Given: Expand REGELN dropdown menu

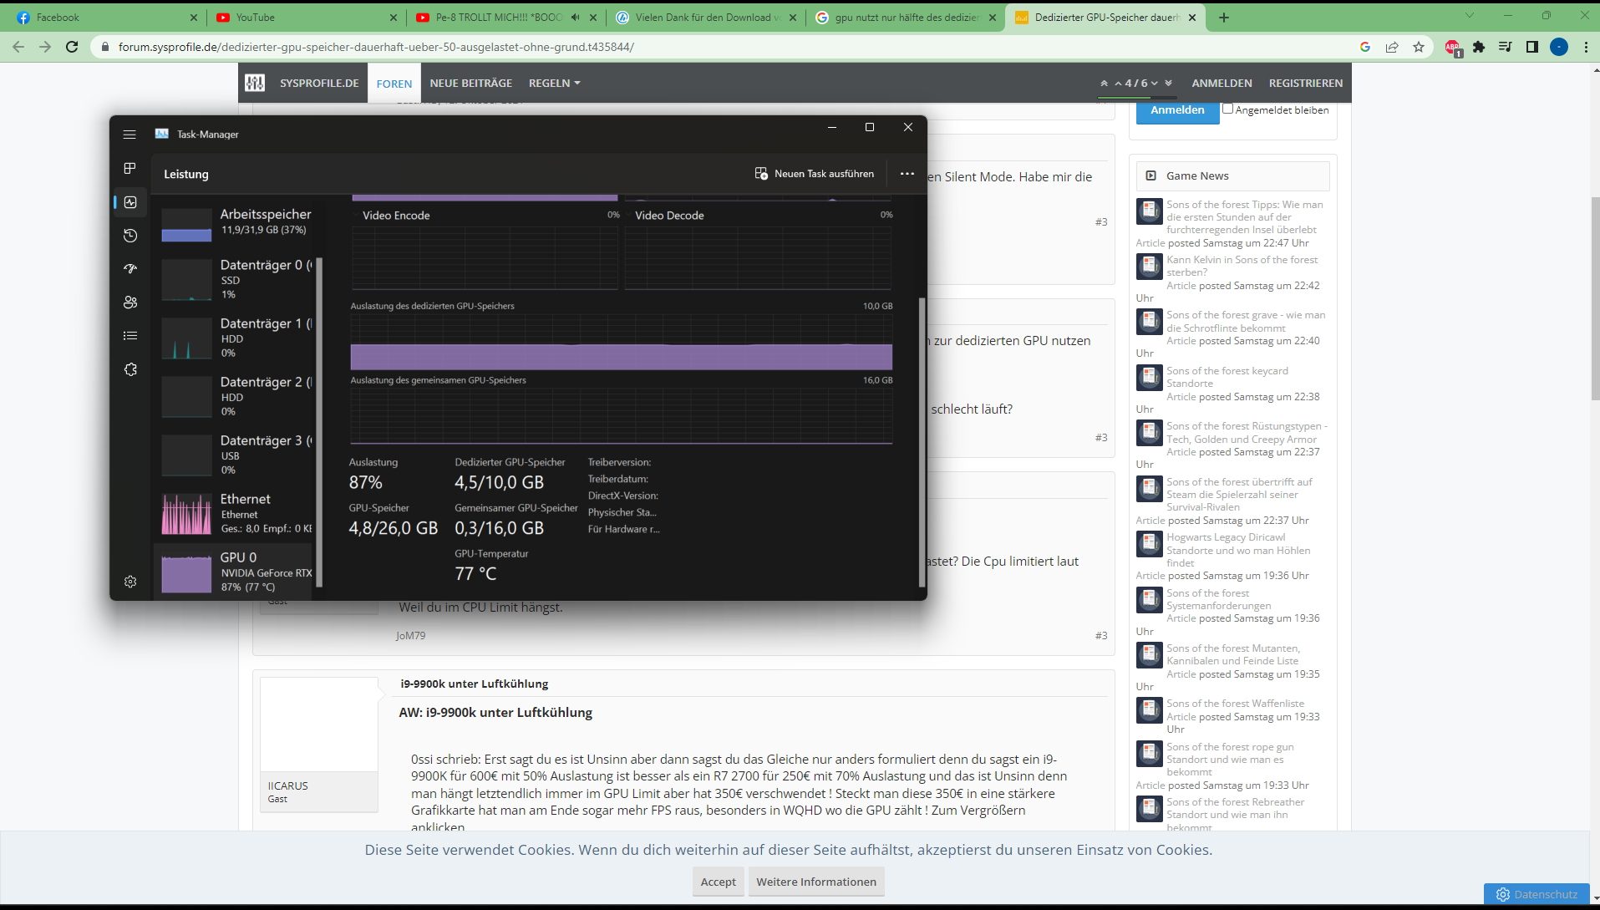Looking at the screenshot, I should (554, 83).
